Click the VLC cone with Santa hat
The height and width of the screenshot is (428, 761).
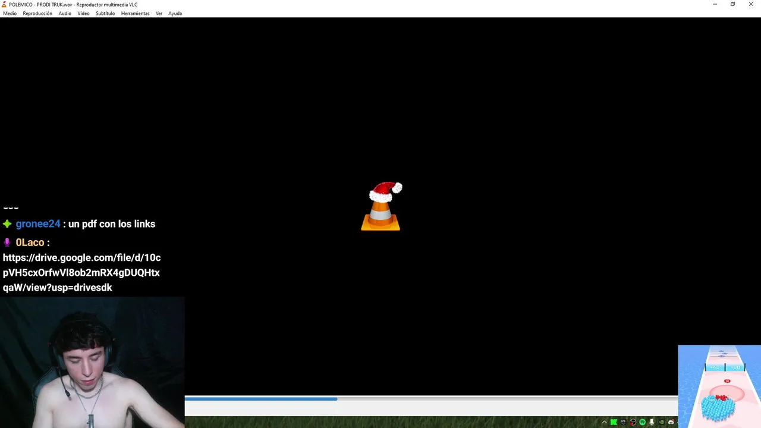[x=381, y=206]
